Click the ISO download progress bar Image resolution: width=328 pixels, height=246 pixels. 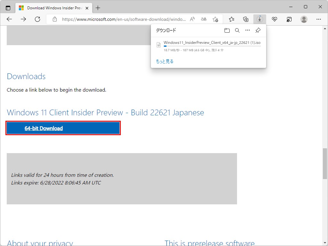click(x=212, y=46)
